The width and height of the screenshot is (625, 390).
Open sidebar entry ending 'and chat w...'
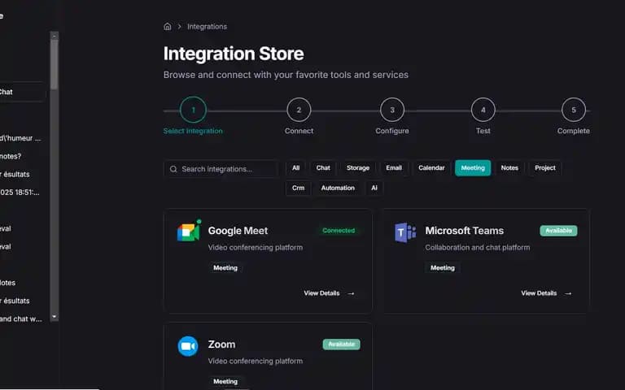(20, 318)
